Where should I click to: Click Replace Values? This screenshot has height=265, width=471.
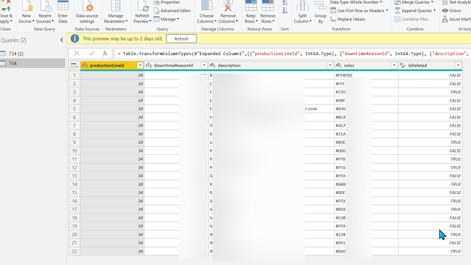[x=348, y=20]
